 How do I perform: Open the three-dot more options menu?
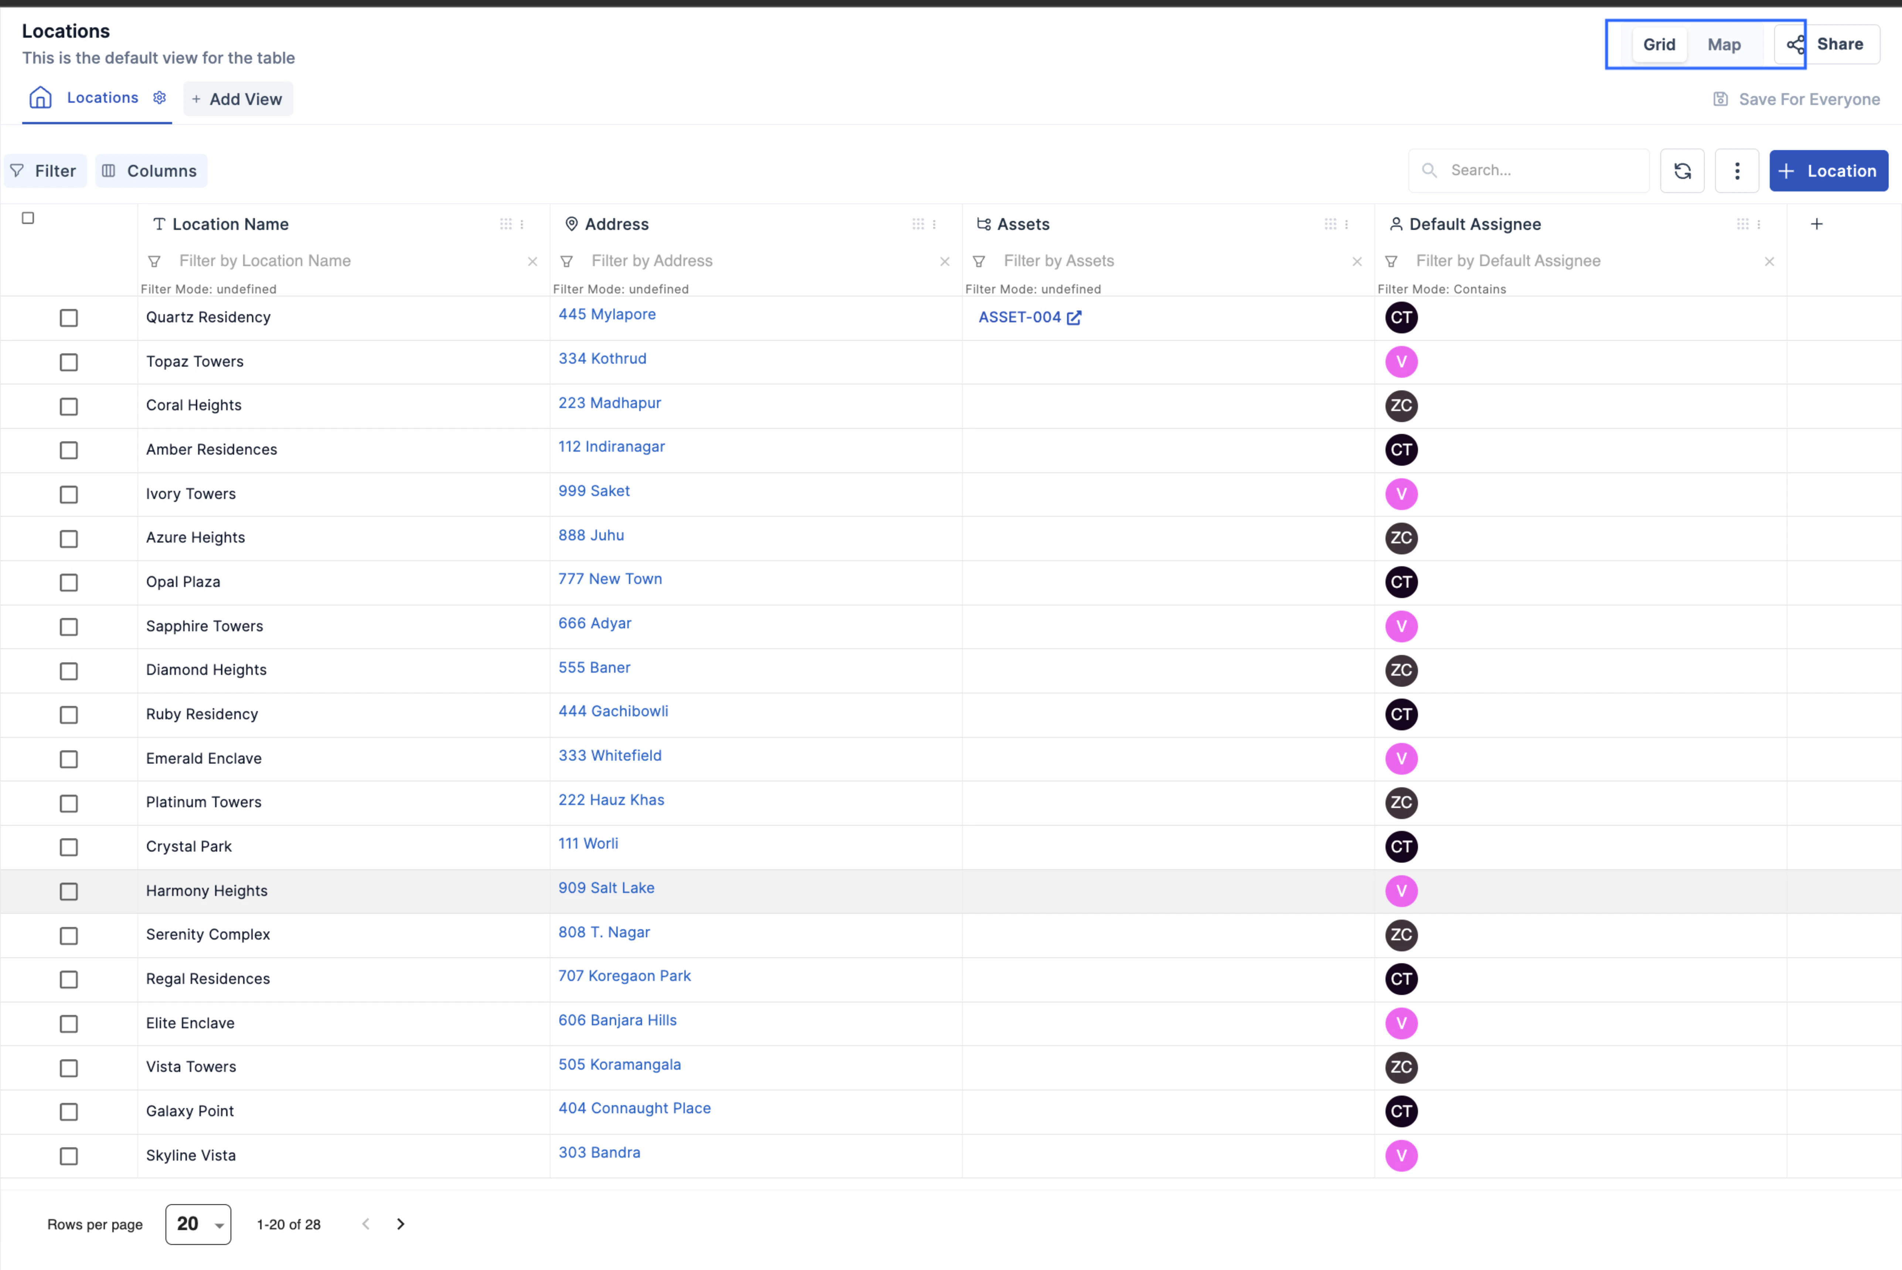pyautogui.click(x=1736, y=171)
